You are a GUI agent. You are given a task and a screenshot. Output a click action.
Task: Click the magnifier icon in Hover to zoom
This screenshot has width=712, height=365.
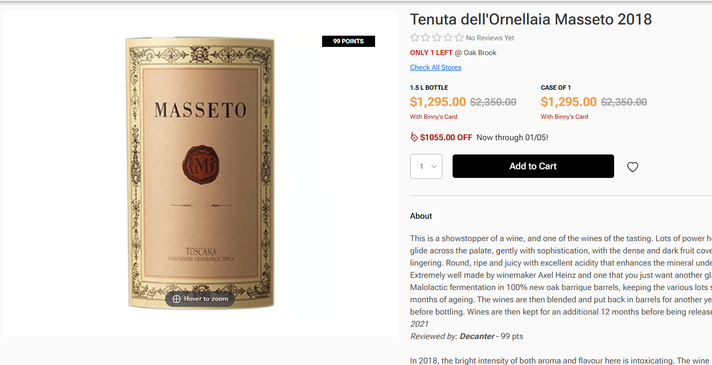(176, 299)
